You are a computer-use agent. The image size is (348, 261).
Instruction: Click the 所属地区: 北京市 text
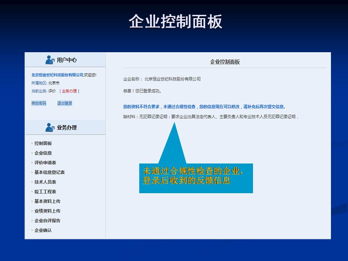click(45, 83)
